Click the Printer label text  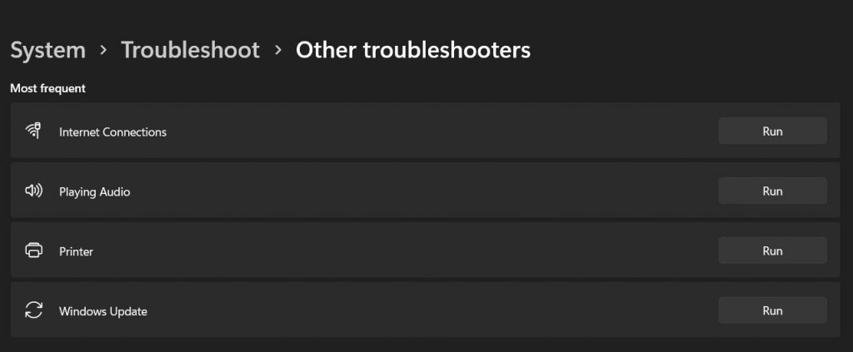(x=76, y=251)
